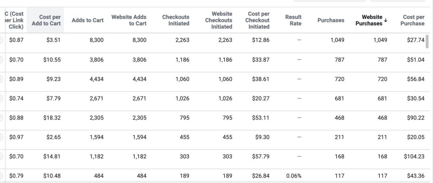Click the 8,300 Adds to Cart cell
This screenshot has height=183, width=433.
click(96, 40)
